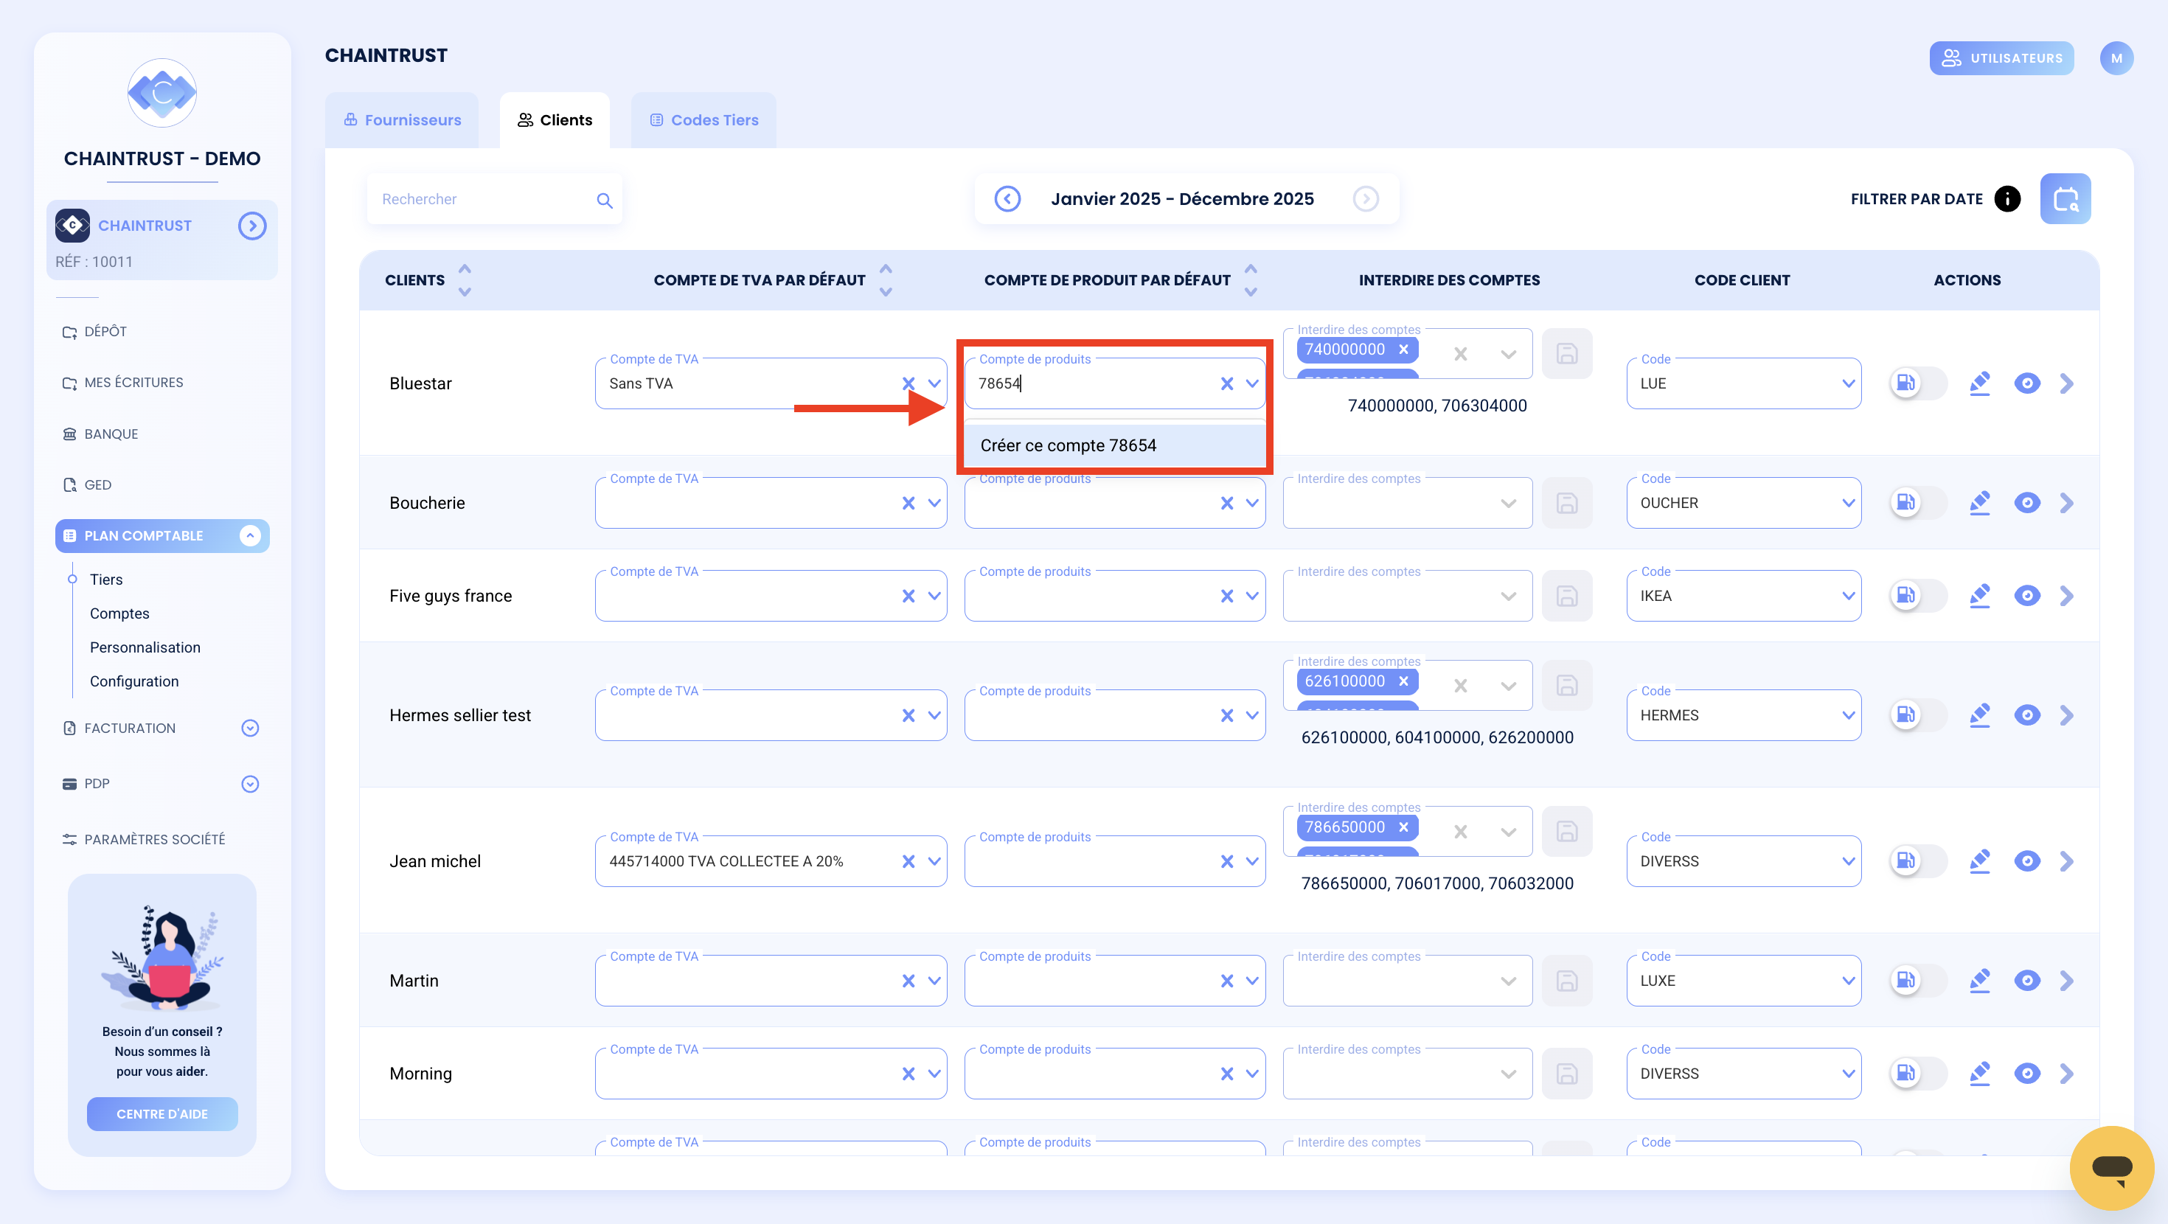Viewport: 2168px width, 1224px height.
Task: Open Jean michel row details chevron
Action: pyautogui.click(x=2067, y=860)
